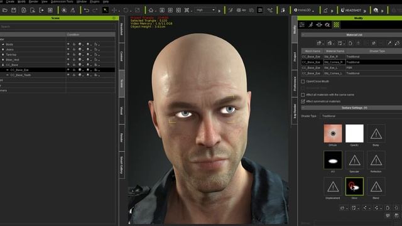Open the High quality dropdown in toolbar

click(205, 10)
